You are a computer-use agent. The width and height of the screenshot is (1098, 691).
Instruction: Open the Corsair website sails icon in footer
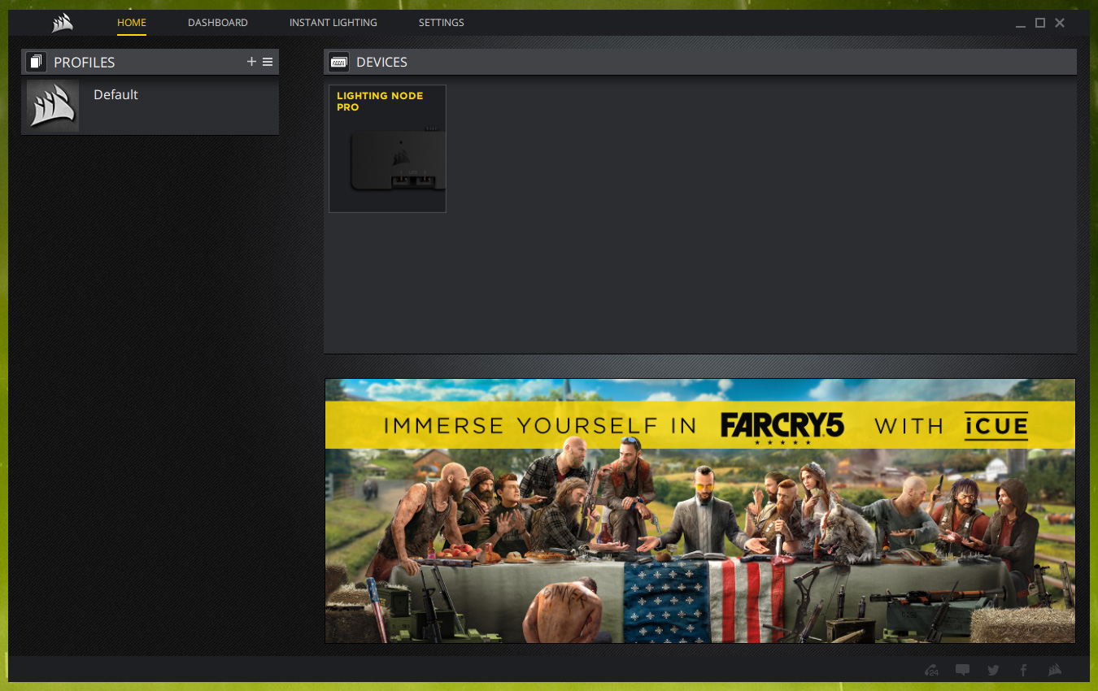(x=1055, y=671)
